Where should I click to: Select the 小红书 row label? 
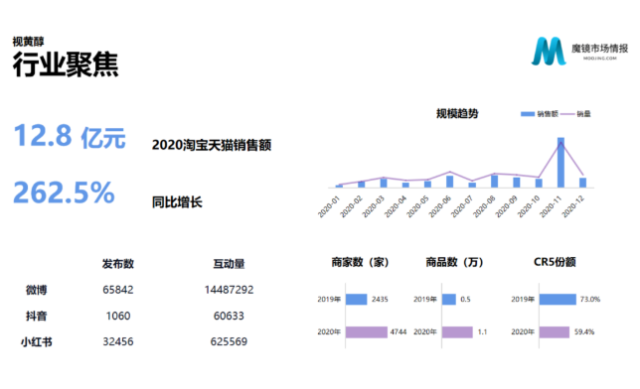pos(37,341)
